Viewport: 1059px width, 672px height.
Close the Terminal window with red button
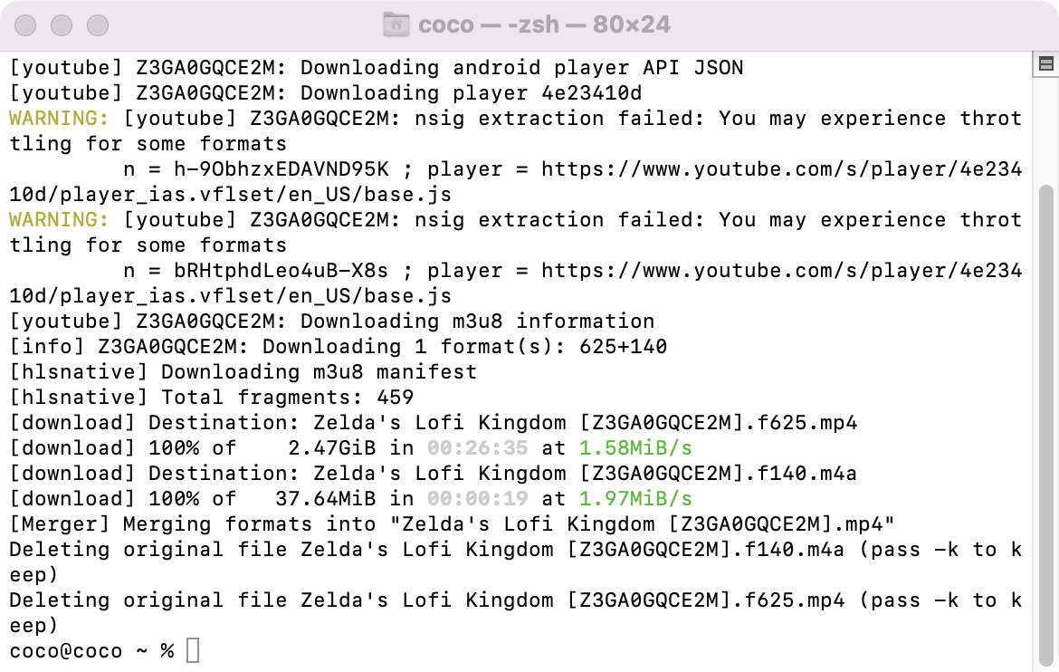[x=26, y=24]
